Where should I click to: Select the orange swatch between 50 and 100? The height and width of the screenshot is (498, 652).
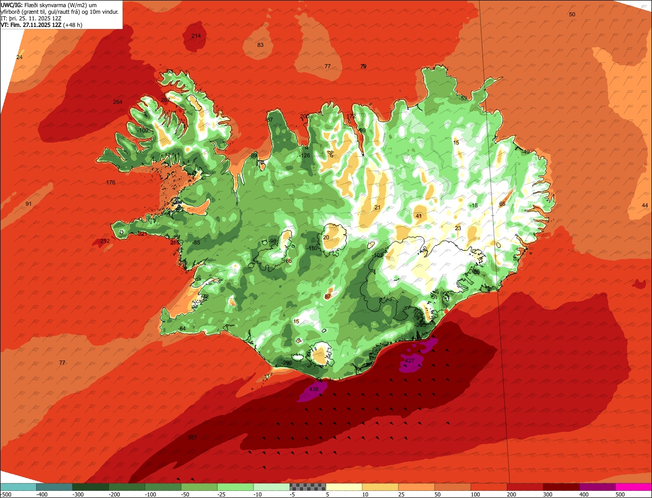pos(452,487)
